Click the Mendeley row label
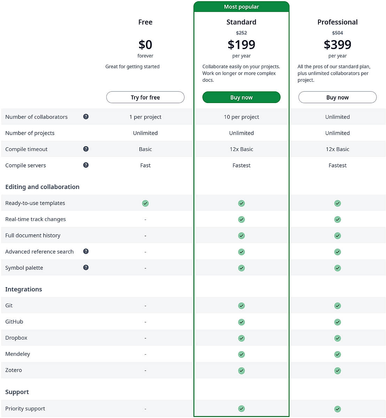The height and width of the screenshot is (418, 386). tap(18, 354)
